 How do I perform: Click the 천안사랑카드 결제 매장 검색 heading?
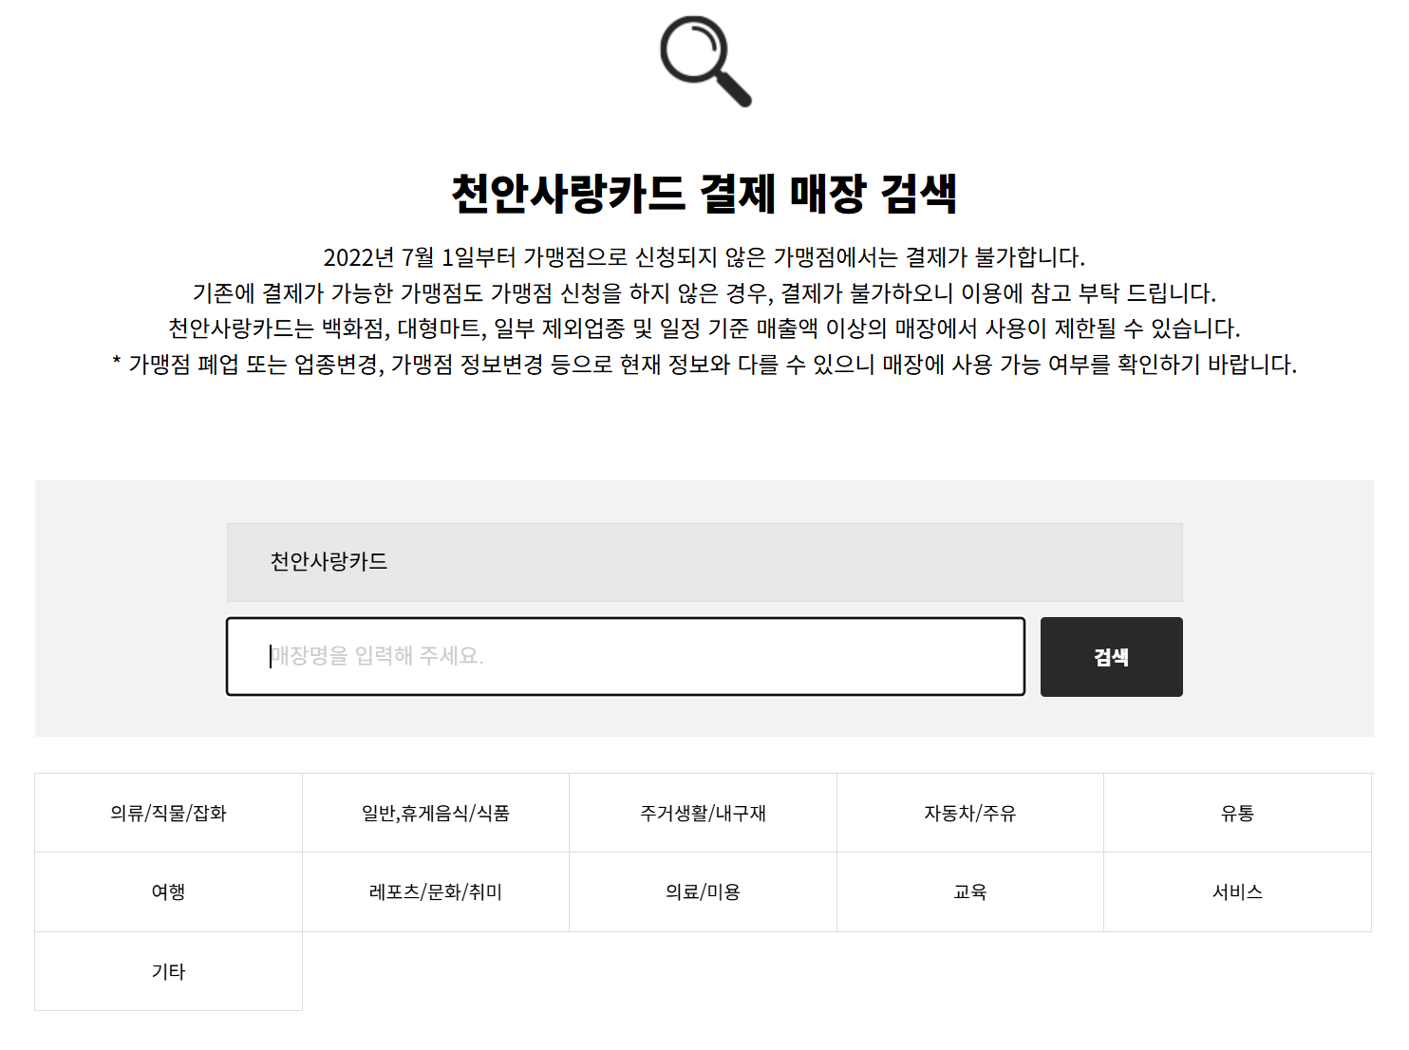[x=704, y=194]
